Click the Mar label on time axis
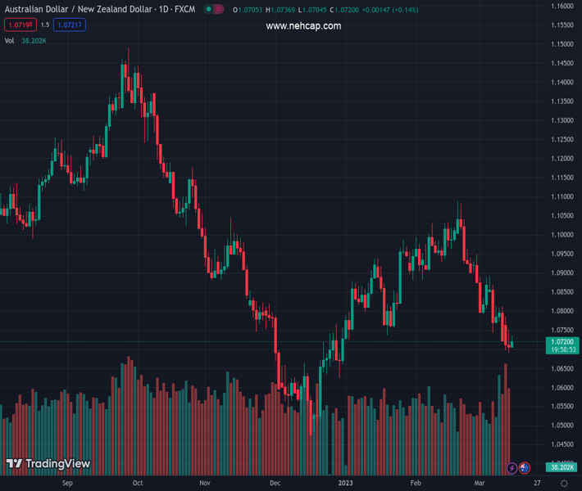 pyautogui.click(x=480, y=484)
